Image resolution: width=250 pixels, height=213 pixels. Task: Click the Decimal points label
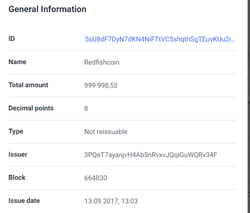point(31,108)
